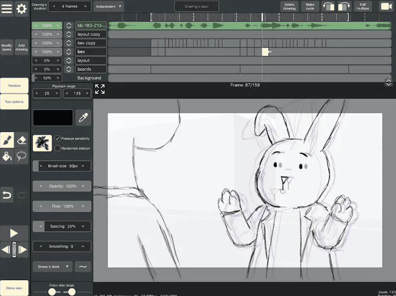Decrease brush size value
This screenshot has width=396, height=296.
[41, 166]
